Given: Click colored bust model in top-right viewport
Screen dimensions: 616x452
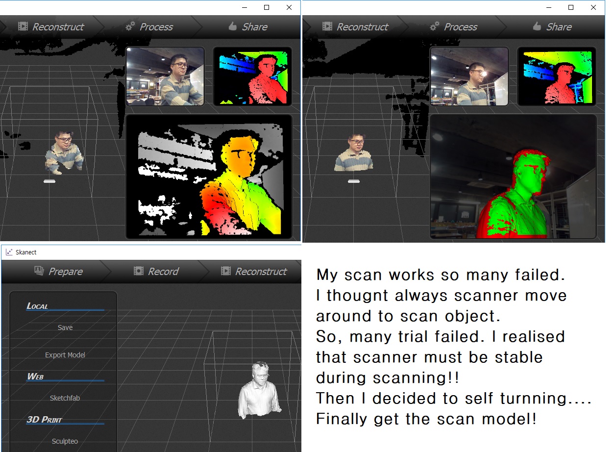Looking at the screenshot, I should [355, 152].
